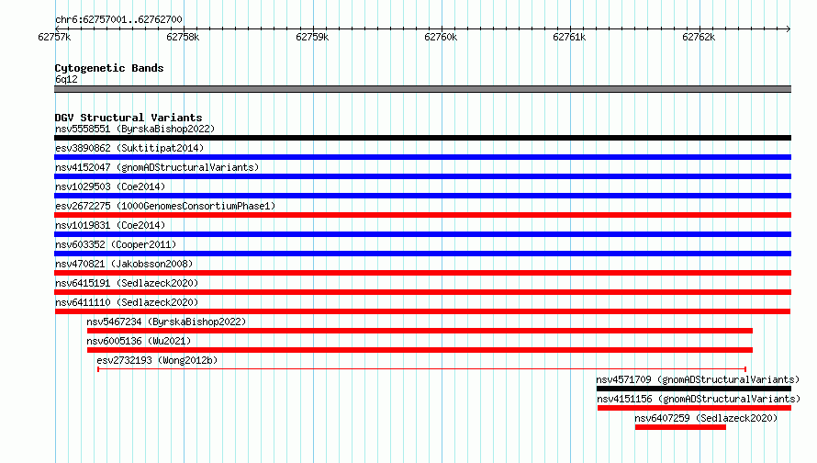The width and height of the screenshot is (817, 463).
Task: Open the nsv603352 (Cooper2011) label
Action: tap(116, 244)
